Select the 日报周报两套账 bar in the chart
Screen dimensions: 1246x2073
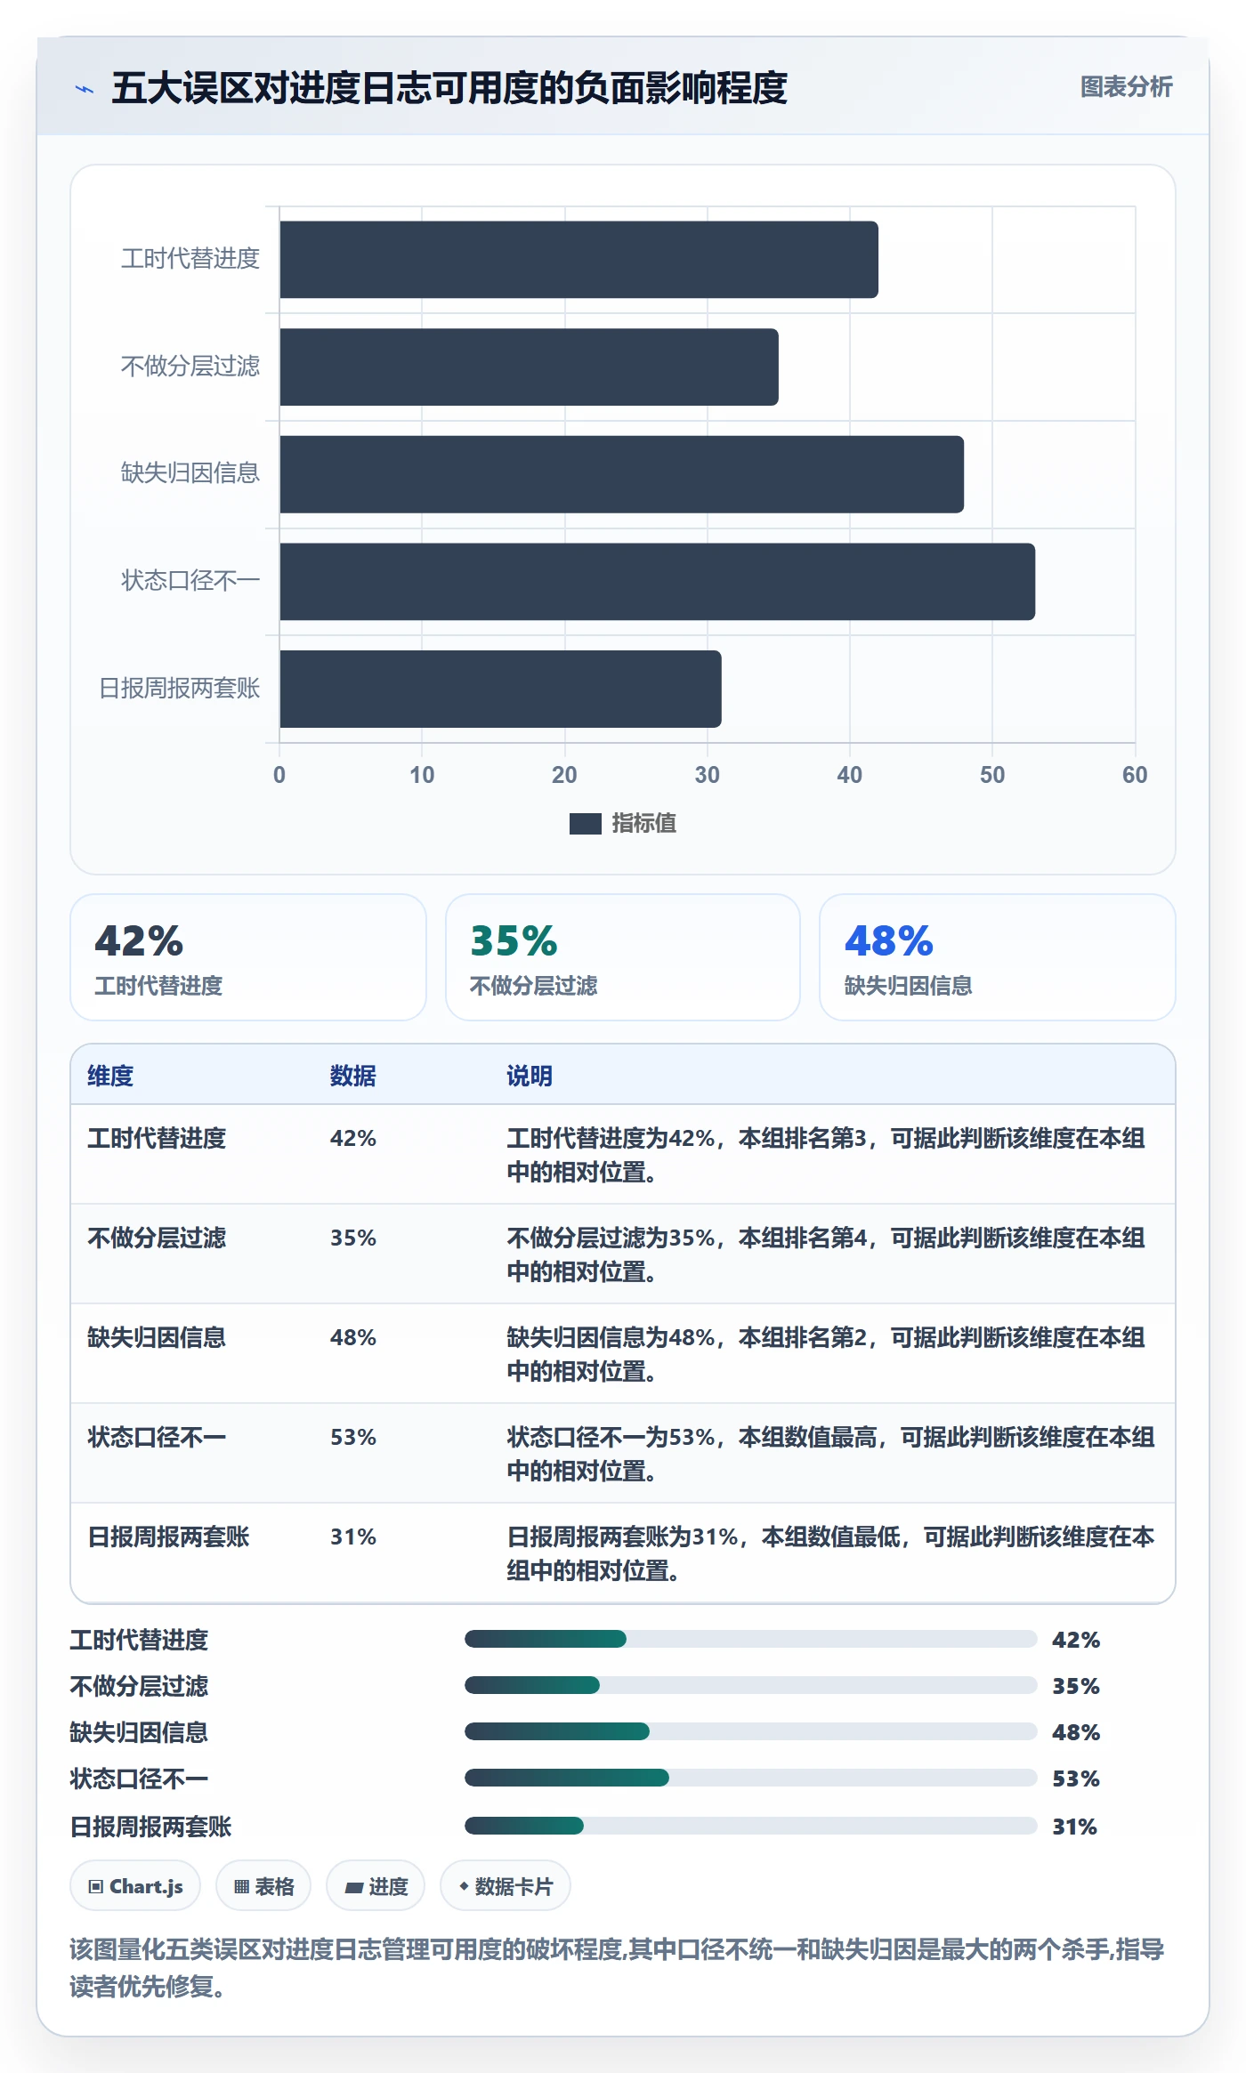500,689
